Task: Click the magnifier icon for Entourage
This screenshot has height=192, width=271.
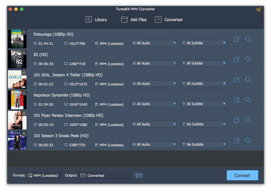Action: [x=248, y=39]
